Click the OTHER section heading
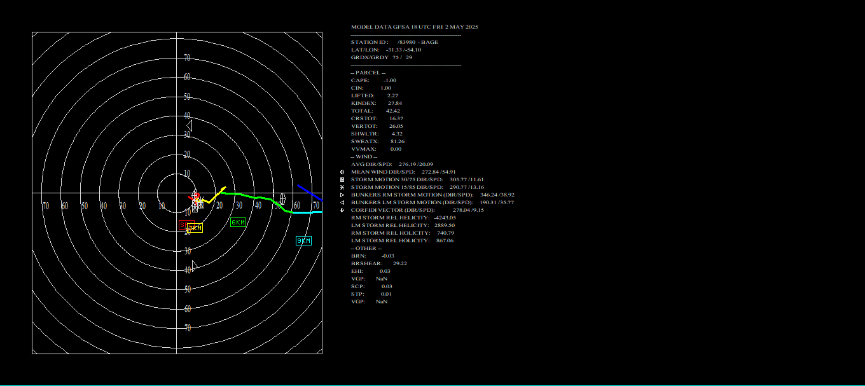Viewport: 865px width, 386px height. (x=366, y=248)
